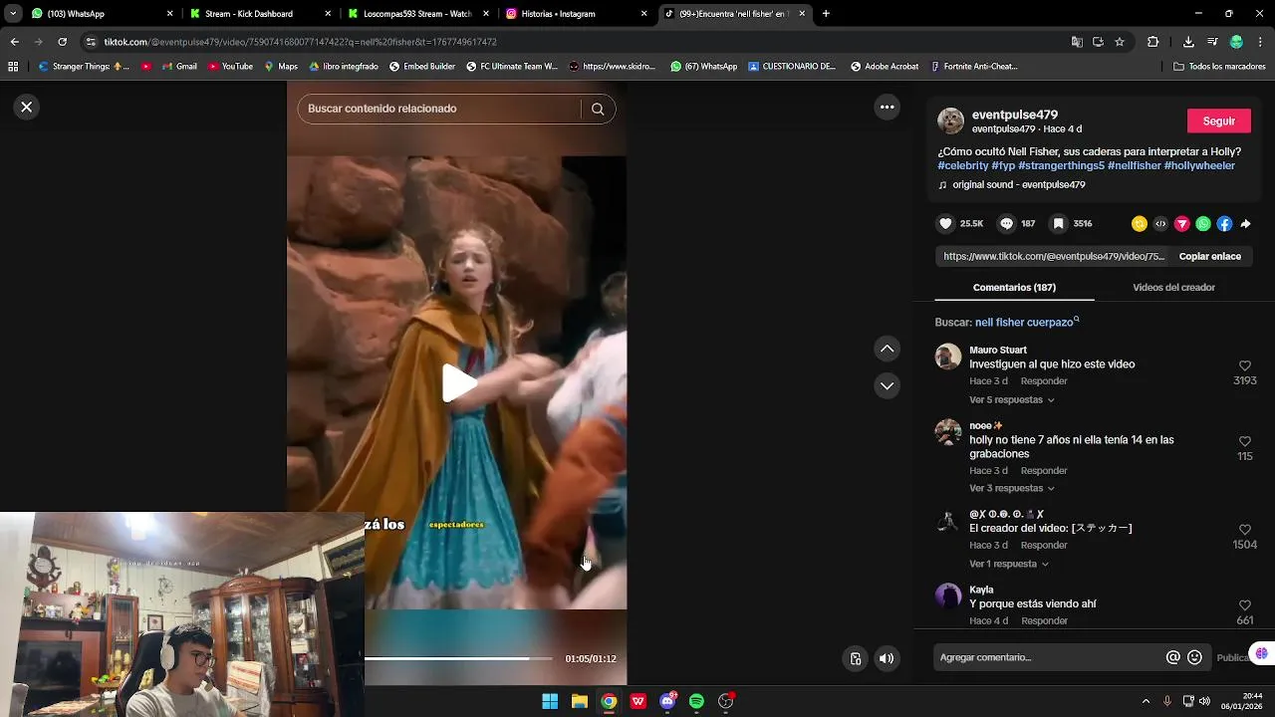Like the comment about holly's age

click(1244, 441)
